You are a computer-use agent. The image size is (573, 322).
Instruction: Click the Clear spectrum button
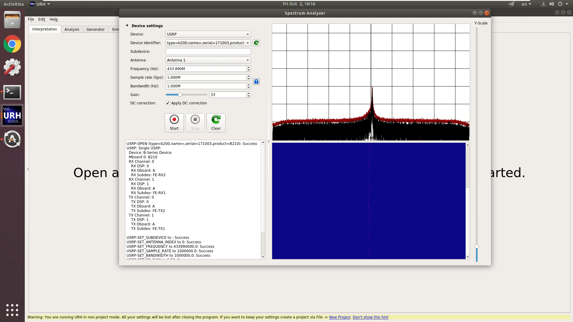coord(216,123)
